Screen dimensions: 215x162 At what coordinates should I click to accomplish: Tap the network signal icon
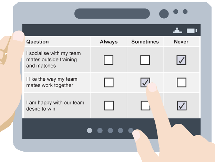pos(177,30)
